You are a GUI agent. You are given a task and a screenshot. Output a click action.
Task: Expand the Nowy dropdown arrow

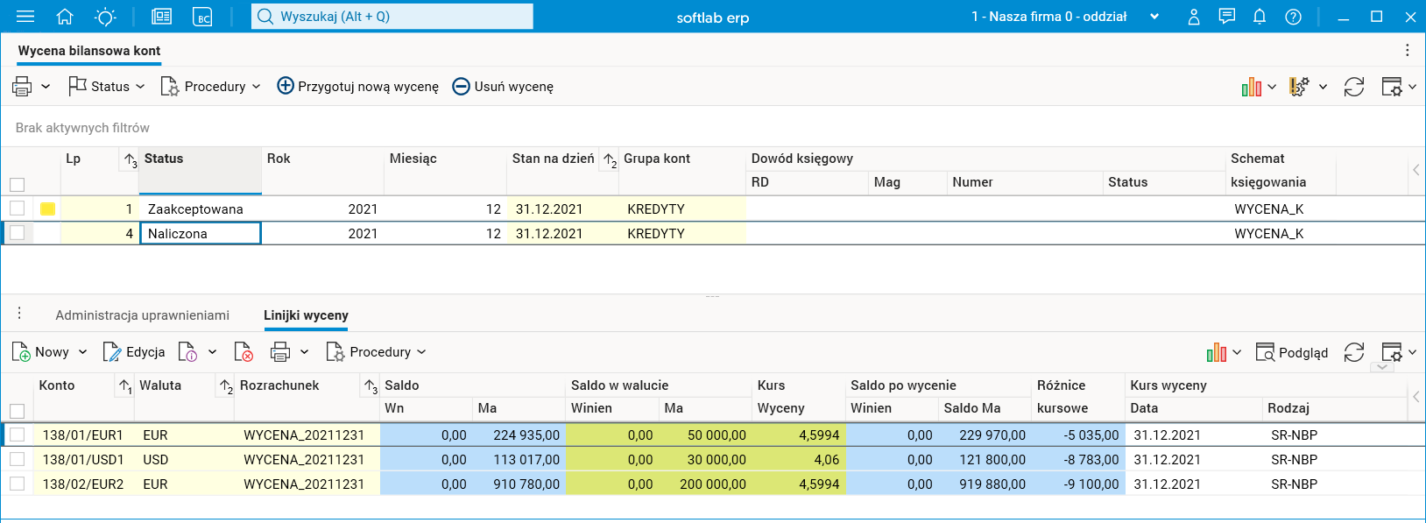point(83,352)
